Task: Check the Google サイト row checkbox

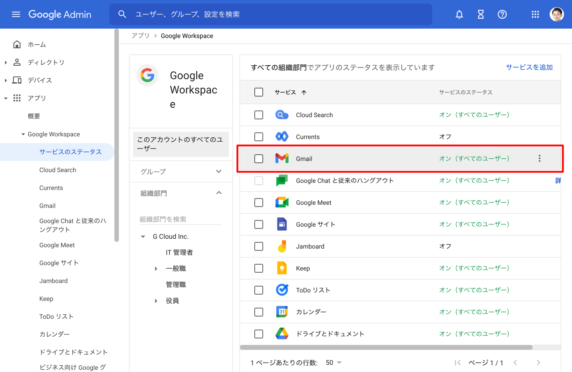Action: point(259,224)
